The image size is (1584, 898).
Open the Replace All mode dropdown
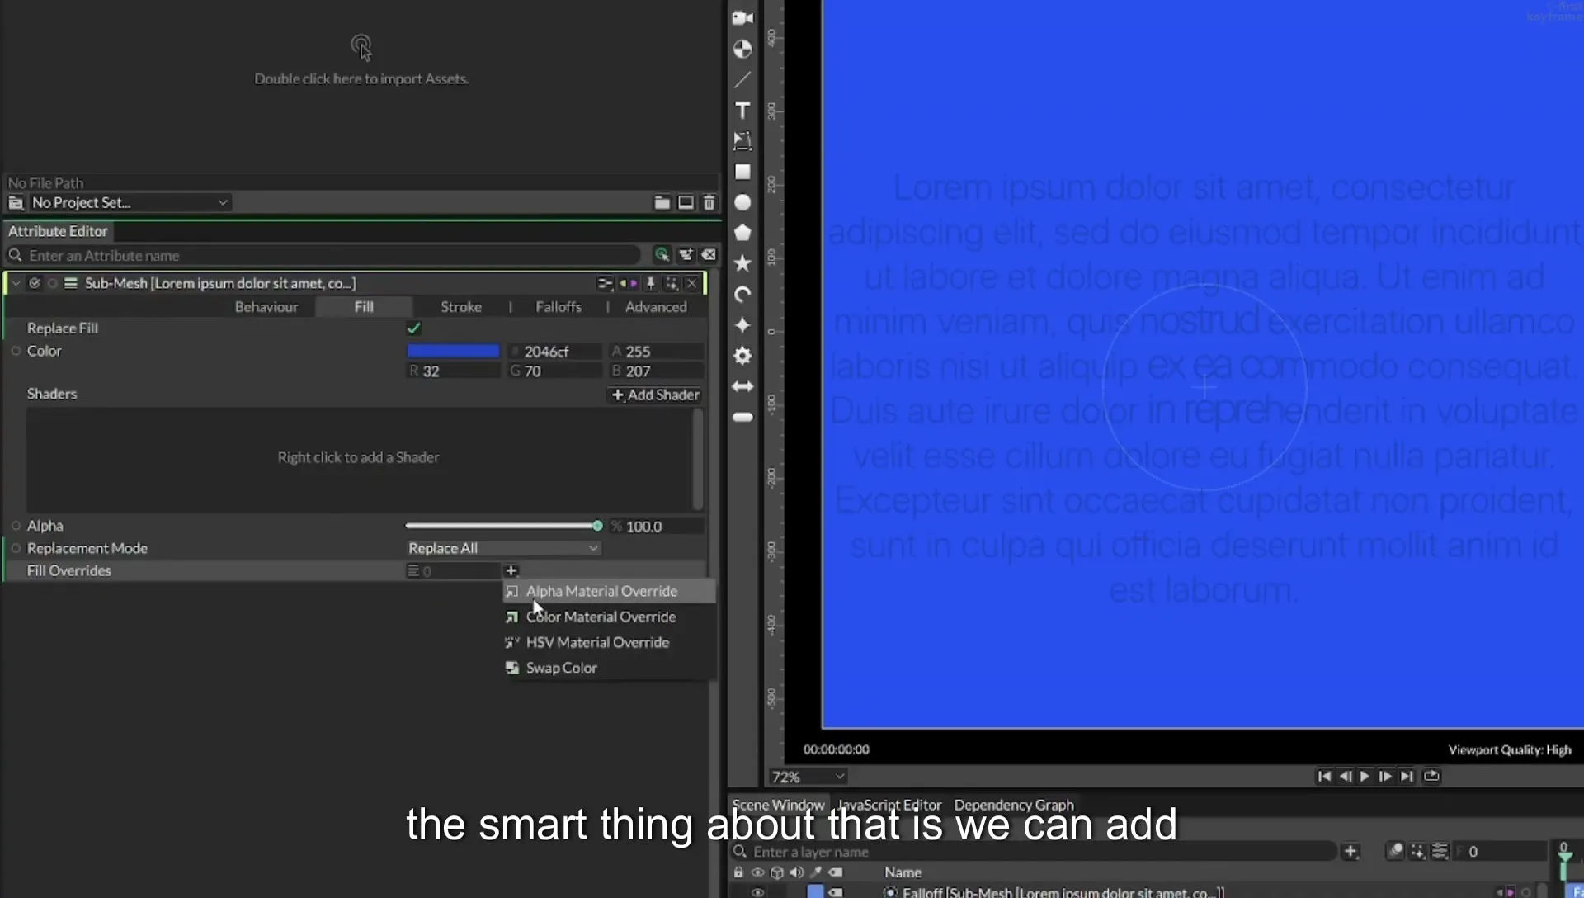[503, 548]
